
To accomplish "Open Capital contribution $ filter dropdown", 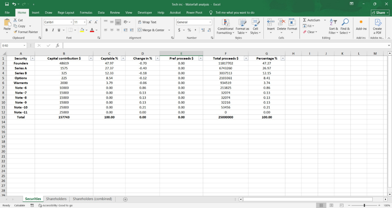I will pyautogui.click(x=91, y=58).
